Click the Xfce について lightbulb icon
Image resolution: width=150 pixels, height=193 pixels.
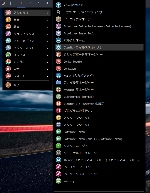point(58,5)
